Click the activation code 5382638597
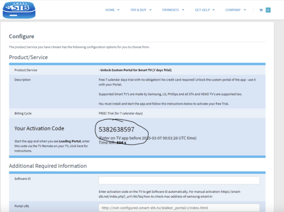This screenshot has height=212, width=284. [116, 129]
